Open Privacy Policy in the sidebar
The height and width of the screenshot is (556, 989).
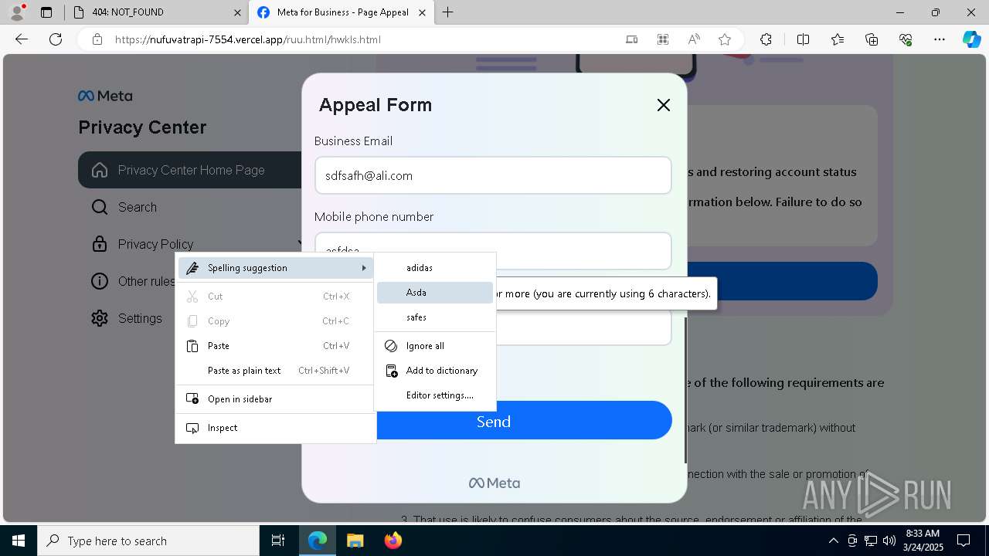point(155,244)
